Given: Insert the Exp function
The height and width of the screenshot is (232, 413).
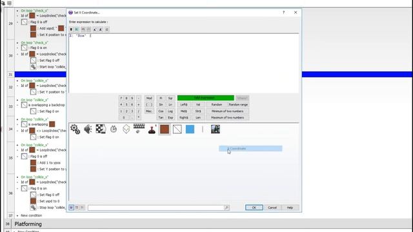Looking at the screenshot, I should [x=170, y=117].
